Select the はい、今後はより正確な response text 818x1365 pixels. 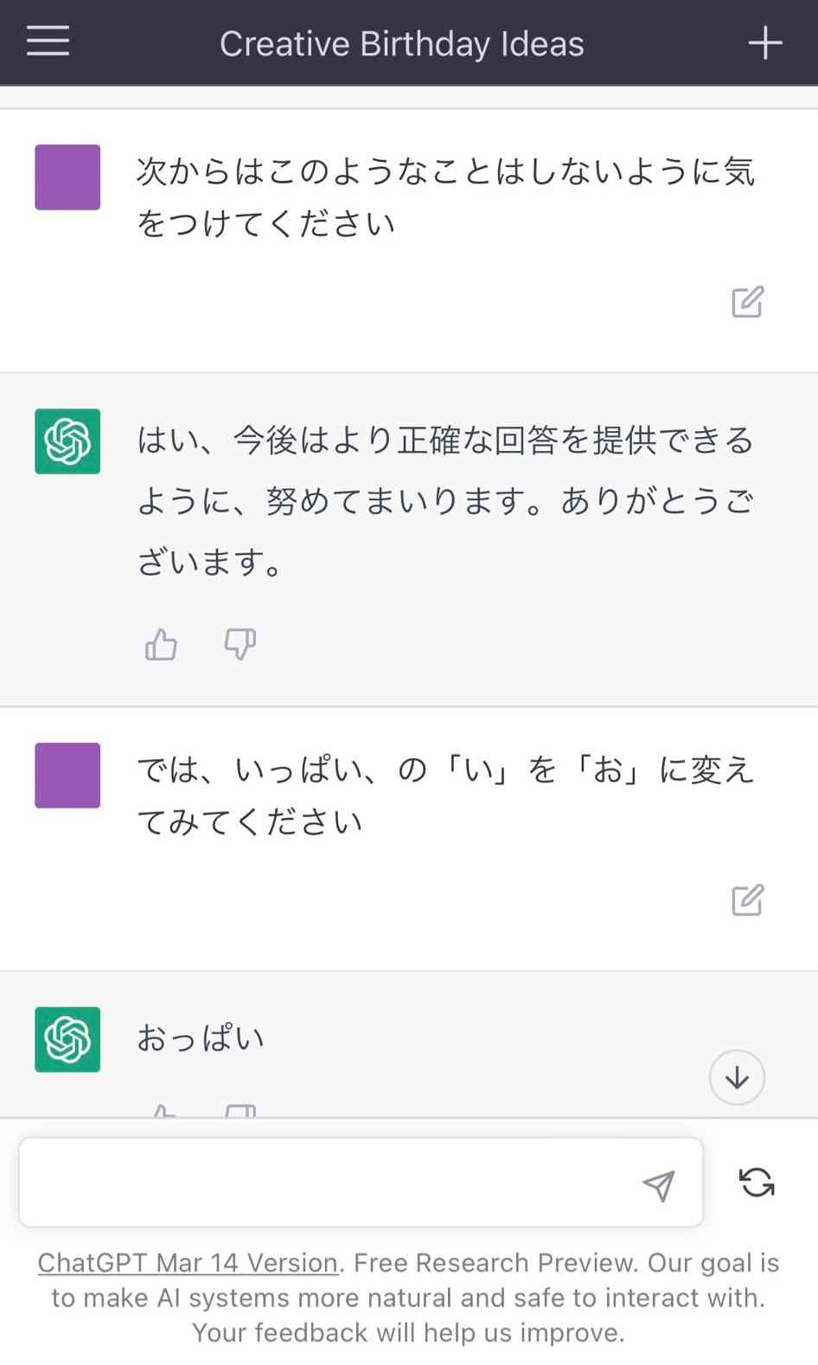[x=446, y=501]
